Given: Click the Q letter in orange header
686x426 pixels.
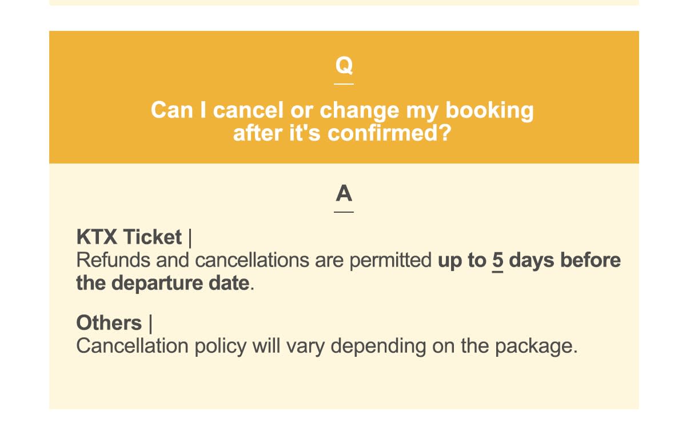Looking at the screenshot, I should (344, 66).
